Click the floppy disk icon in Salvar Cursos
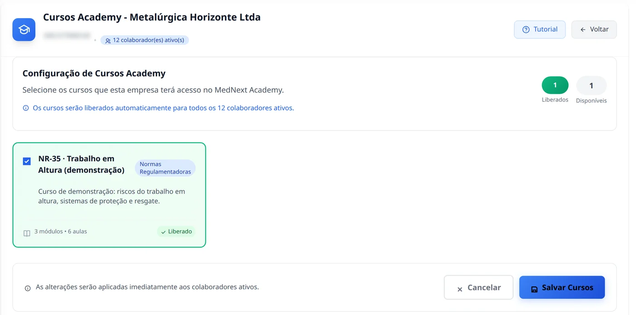636x315 pixels. click(x=534, y=289)
